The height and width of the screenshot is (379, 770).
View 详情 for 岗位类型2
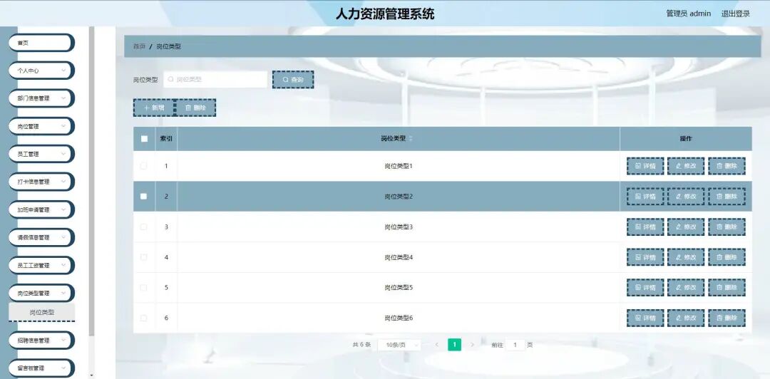pos(645,197)
